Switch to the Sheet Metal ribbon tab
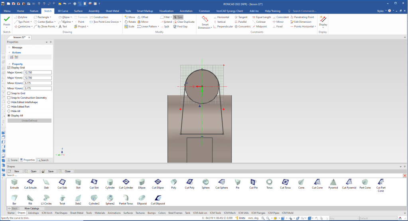 tap(112, 11)
